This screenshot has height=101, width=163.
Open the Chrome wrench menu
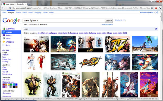click(160, 8)
